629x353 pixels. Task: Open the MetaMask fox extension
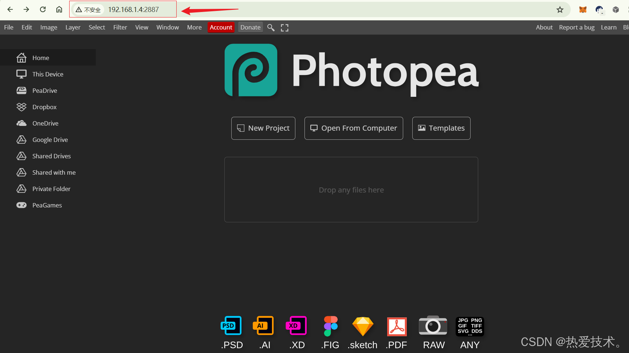(x=583, y=10)
